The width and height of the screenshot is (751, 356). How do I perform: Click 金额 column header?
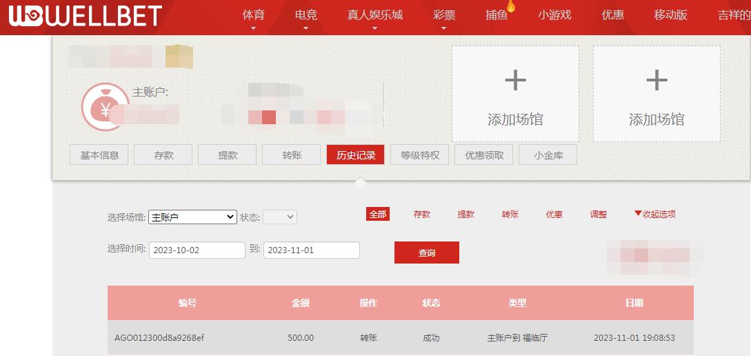pos(301,303)
